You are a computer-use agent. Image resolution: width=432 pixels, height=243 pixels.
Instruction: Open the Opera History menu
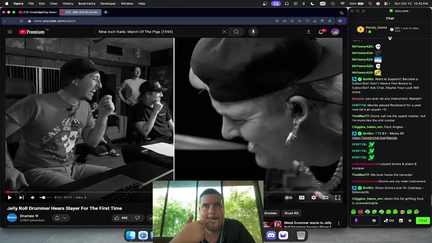[x=68, y=3]
